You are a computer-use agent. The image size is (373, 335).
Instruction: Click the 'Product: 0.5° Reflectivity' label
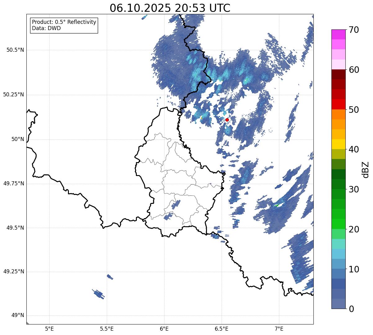click(x=64, y=22)
